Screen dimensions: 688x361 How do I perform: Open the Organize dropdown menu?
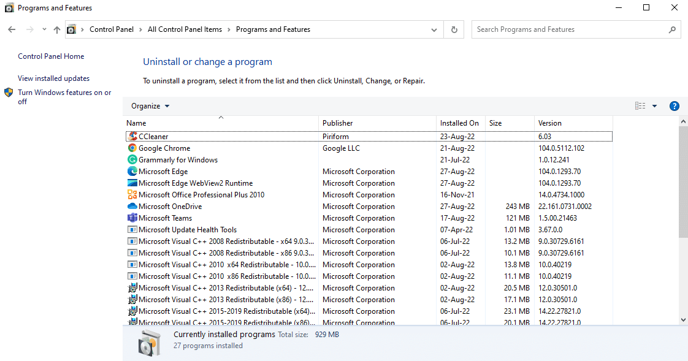pyautogui.click(x=150, y=106)
